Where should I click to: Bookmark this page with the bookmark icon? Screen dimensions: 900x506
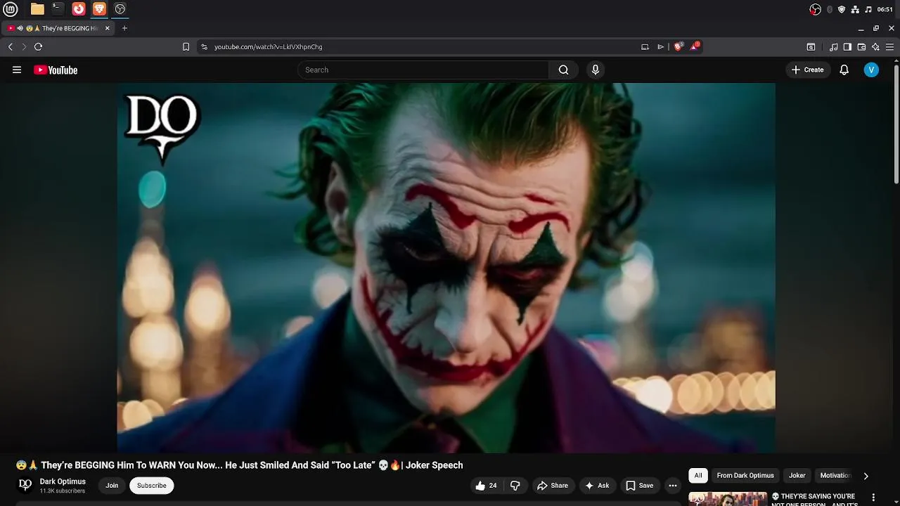click(x=186, y=47)
